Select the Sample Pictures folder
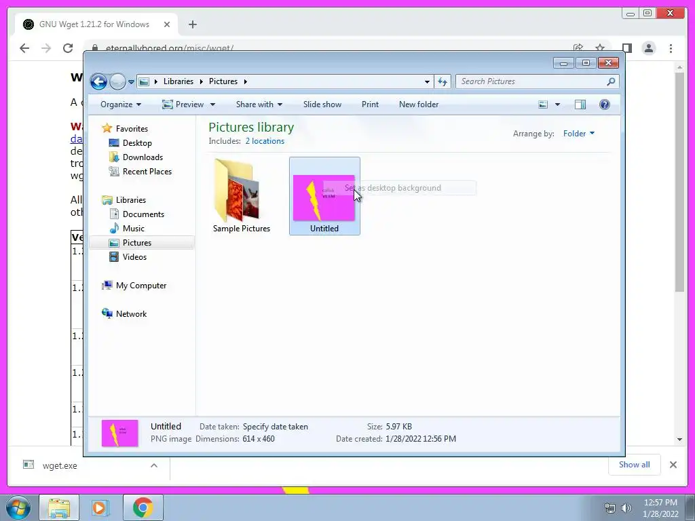This screenshot has width=695, height=521. 241,196
